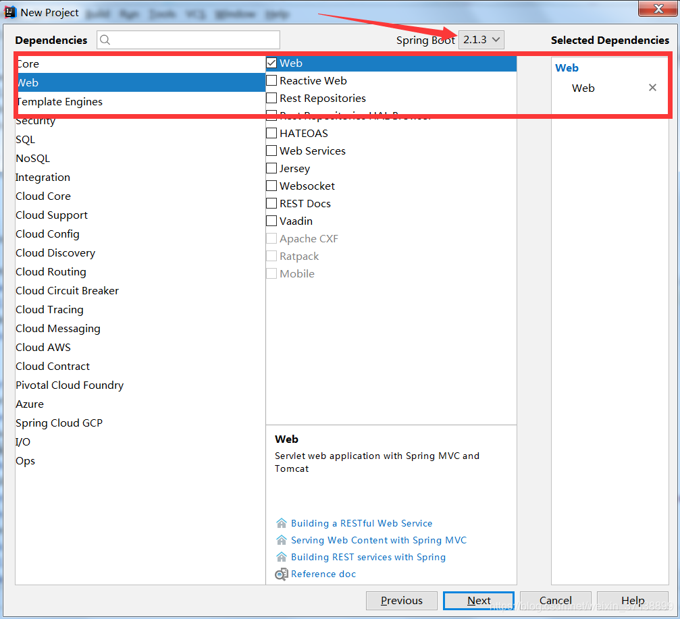
Task: Enable the Vaadin checkbox
Action: pyautogui.click(x=271, y=221)
